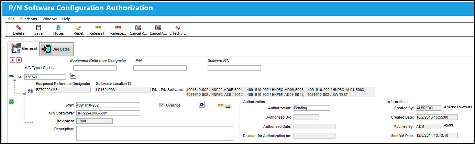Collapse the B787-8 tree node
The image size is (475, 144).
point(15,79)
